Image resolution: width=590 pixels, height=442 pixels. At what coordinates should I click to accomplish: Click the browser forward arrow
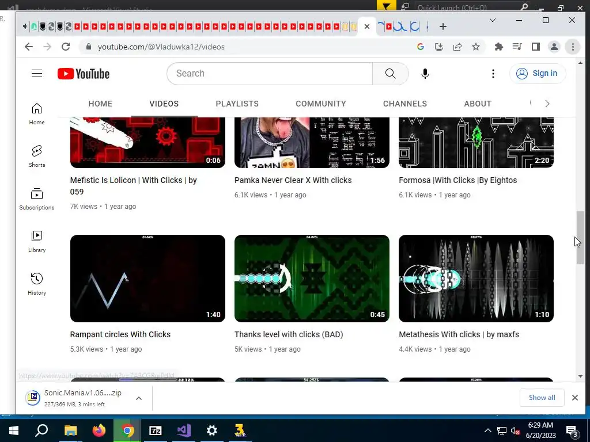47,47
